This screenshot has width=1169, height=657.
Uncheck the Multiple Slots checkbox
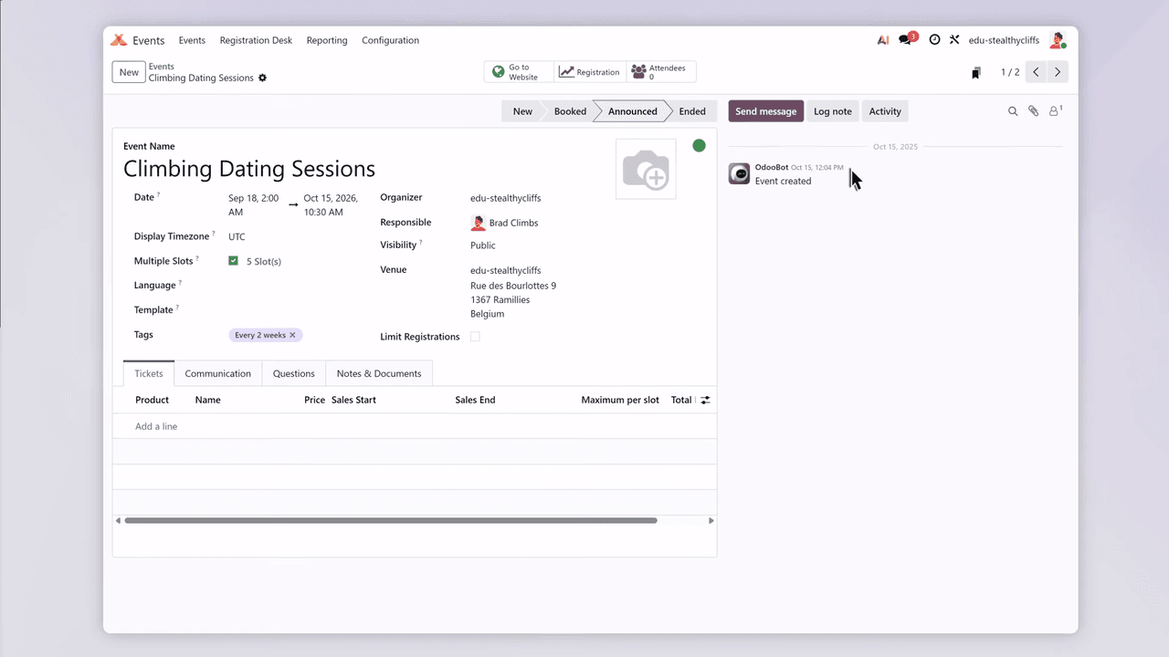point(233,261)
